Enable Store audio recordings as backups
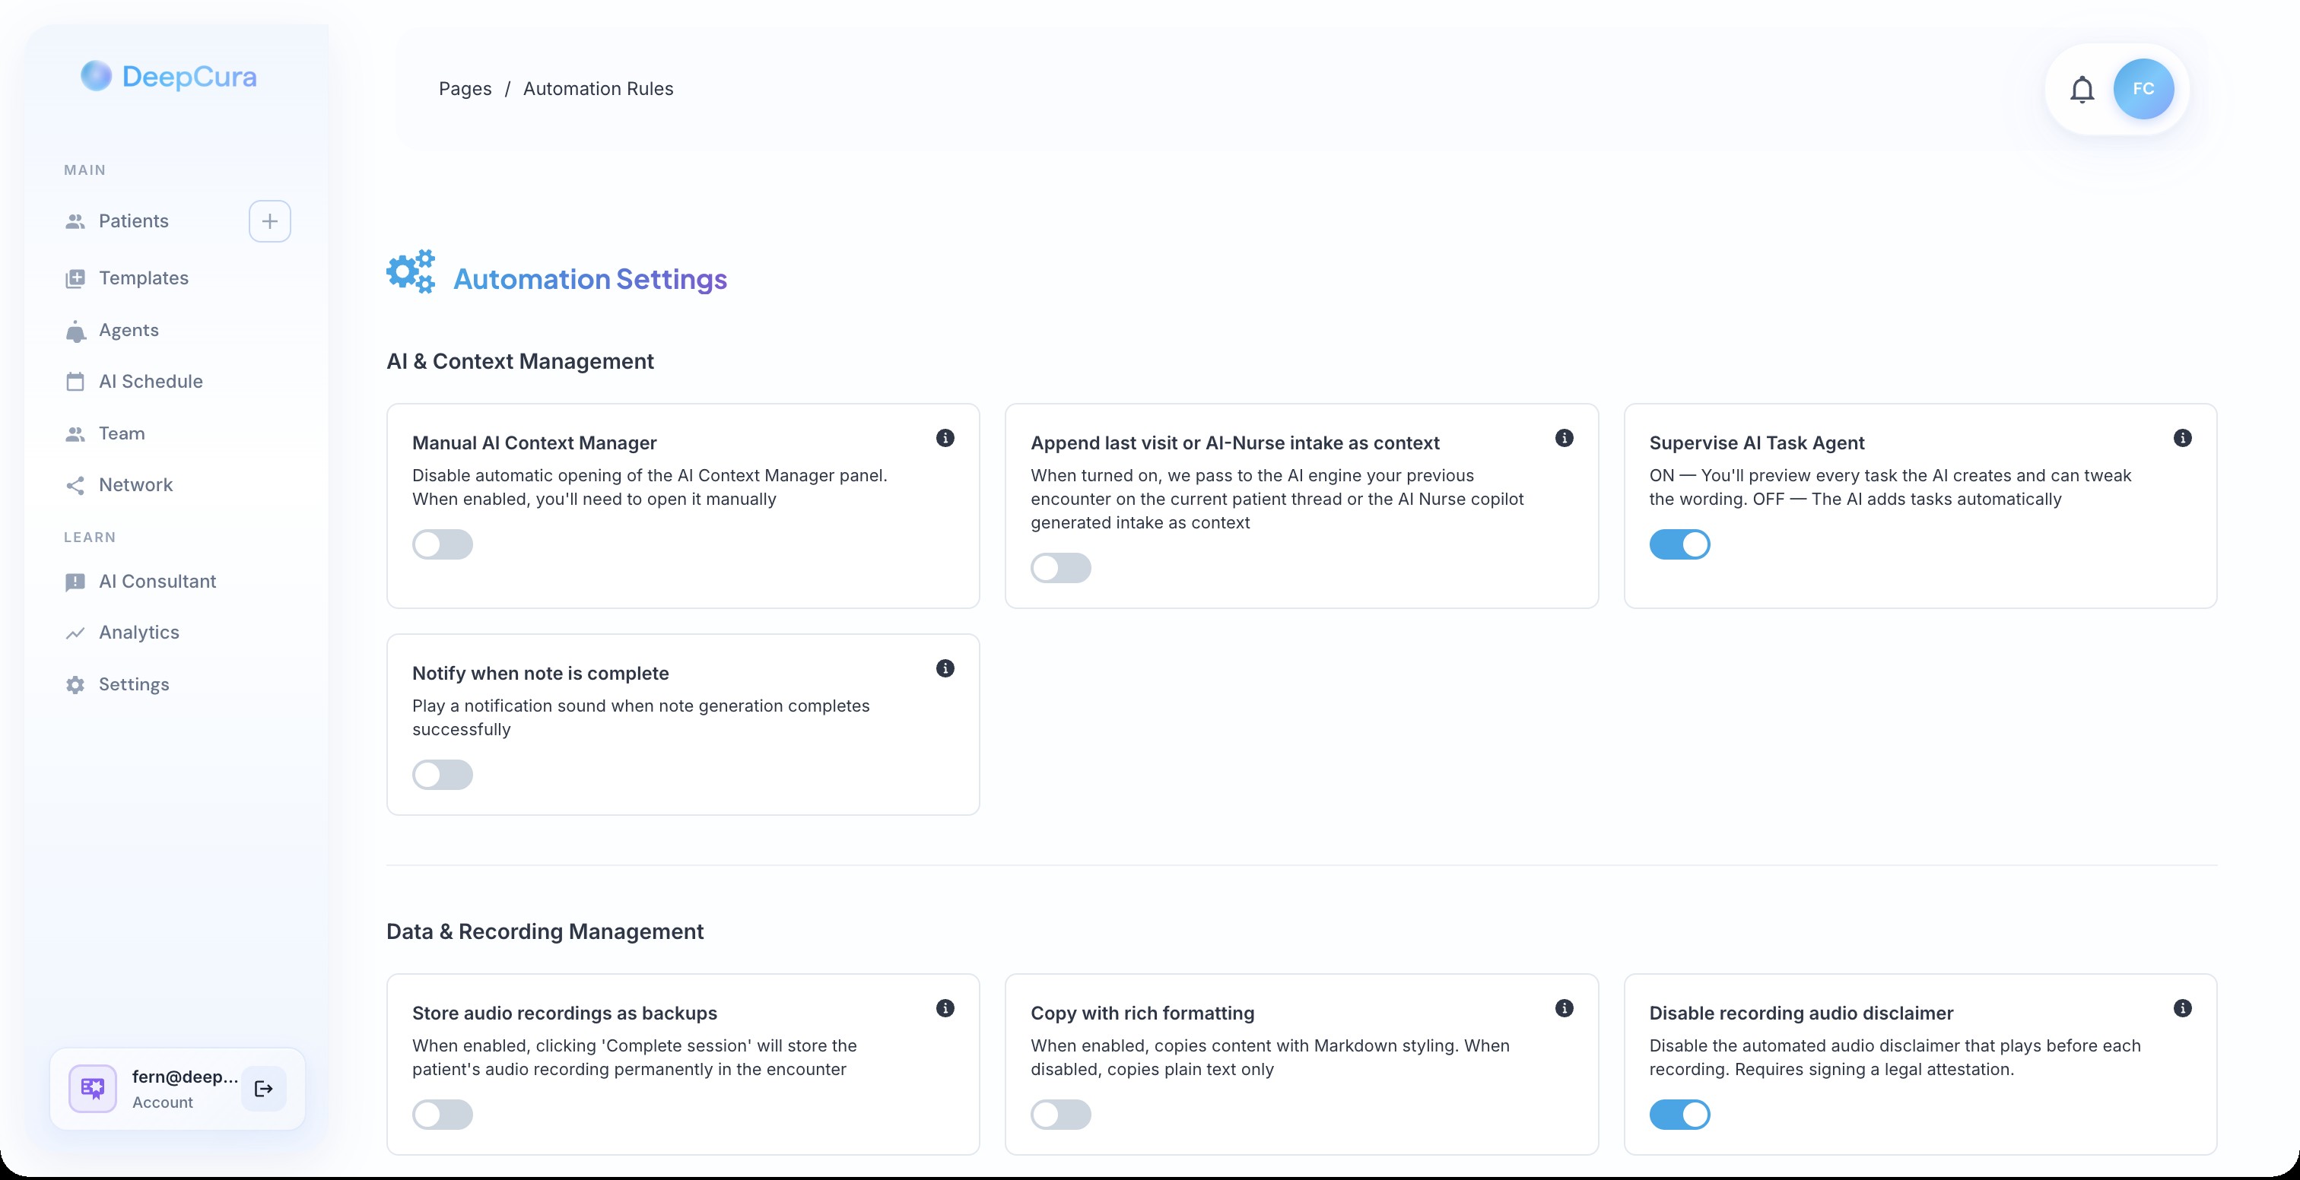Image resolution: width=2300 pixels, height=1180 pixels. coord(442,1115)
